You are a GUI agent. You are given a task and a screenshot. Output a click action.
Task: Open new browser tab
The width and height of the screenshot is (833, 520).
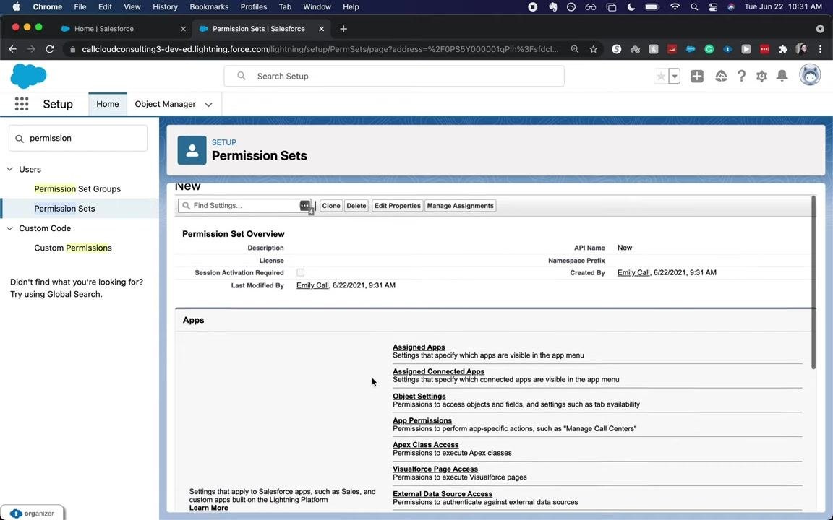pyautogui.click(x=343, y=29)
